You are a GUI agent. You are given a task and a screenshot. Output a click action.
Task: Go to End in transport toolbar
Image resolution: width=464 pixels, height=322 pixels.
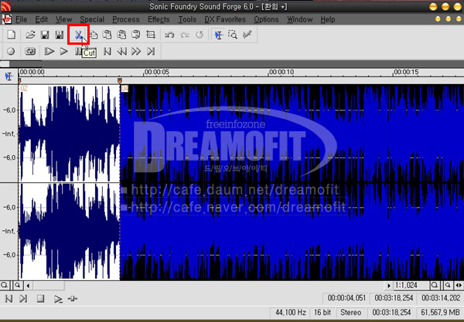pyautogui.click(x=151, y=52)
